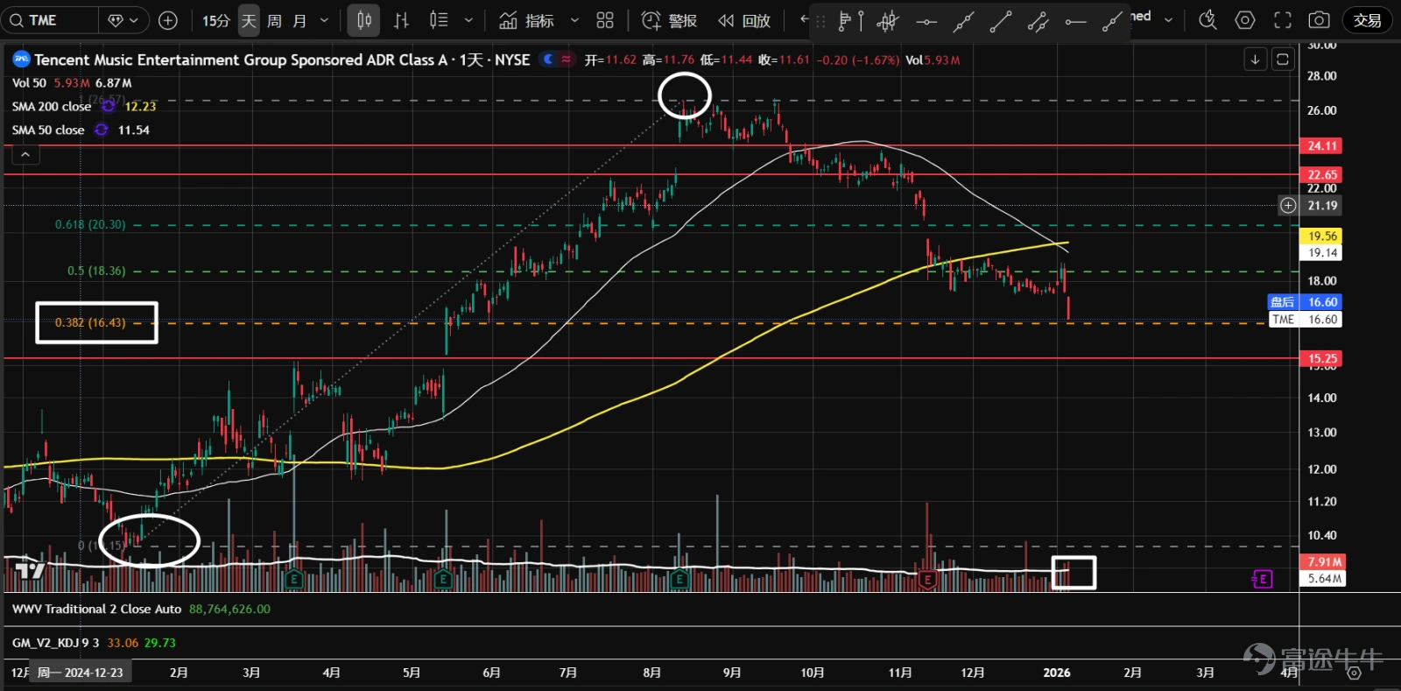Expand the layout name dropdown arrow
This screenshot has width=1401, height=691.
tap(1168, 19)
